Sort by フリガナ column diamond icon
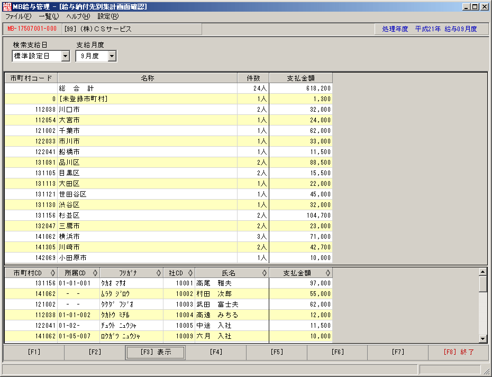 (159, 273)
